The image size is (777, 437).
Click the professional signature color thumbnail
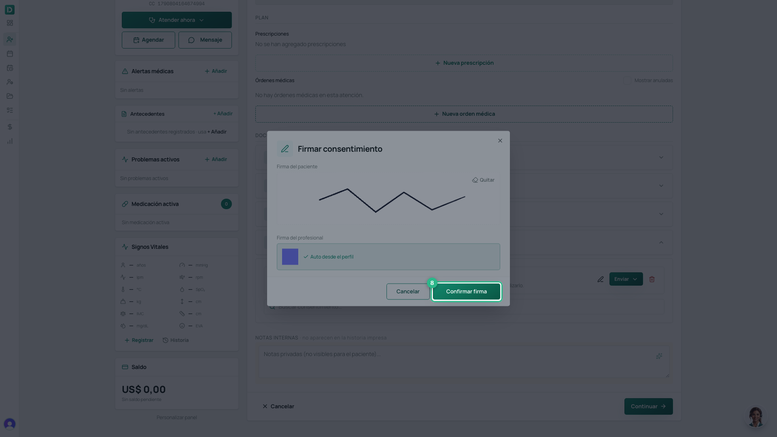[290, 257]
